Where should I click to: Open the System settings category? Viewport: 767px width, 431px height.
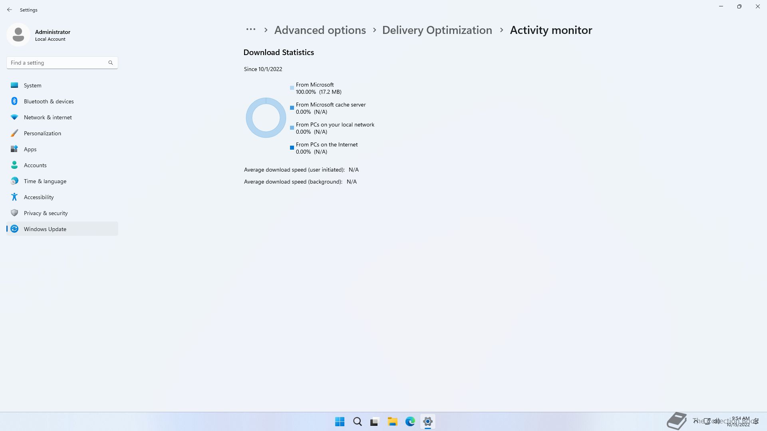32,85
